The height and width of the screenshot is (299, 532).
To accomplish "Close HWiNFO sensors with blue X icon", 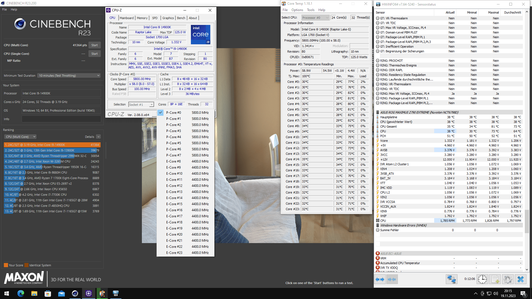I will coord(520,279).
